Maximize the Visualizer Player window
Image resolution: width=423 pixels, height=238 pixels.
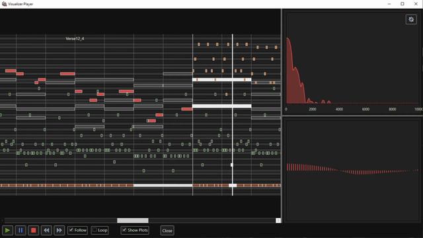(x=403, y=4)
